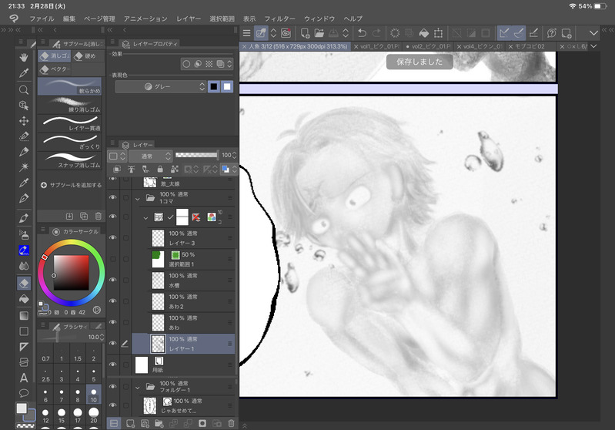615x430 pixels.
Task: Open the 編集 menu
Action: pos(69,18)
